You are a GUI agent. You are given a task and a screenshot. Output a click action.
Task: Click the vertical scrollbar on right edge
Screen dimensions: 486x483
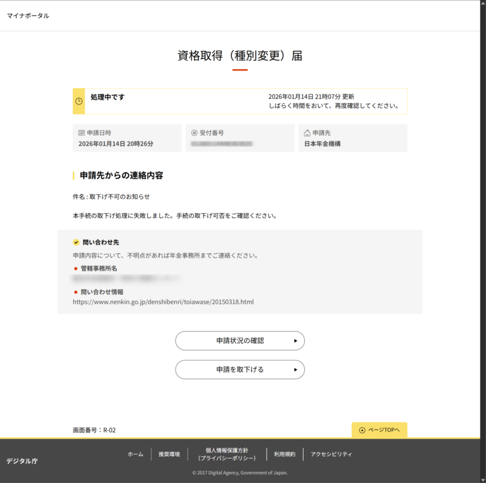pyautogui.click(x=483, y=243)
